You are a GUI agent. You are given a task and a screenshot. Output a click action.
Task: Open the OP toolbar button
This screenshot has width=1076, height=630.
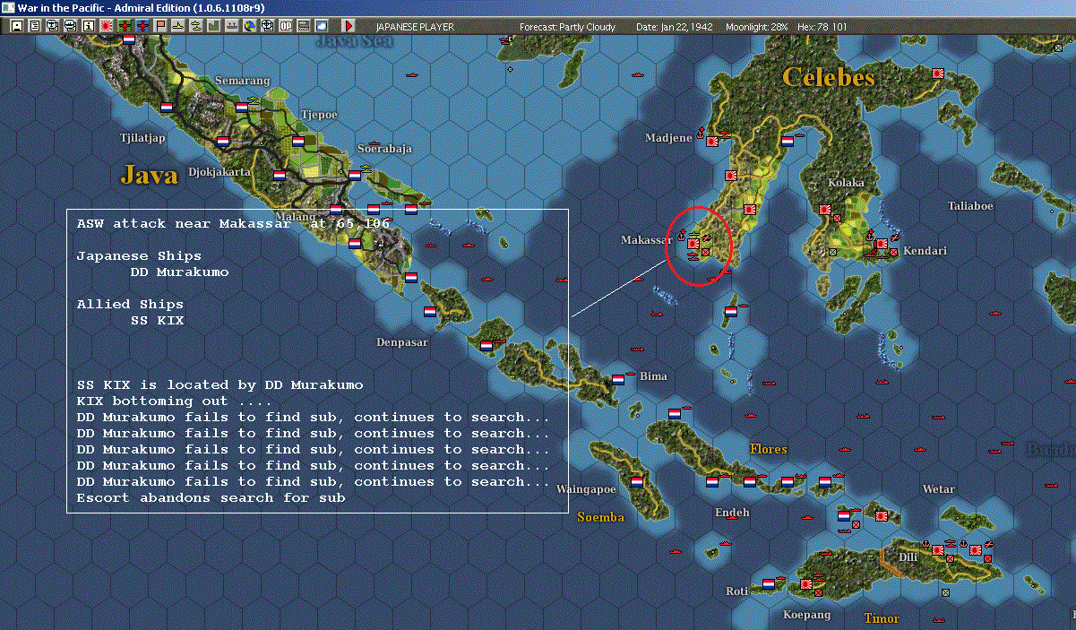tap(285, 26)
